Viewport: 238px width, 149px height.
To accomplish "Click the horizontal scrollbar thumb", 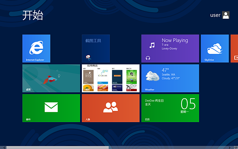I will click(57, 148).
